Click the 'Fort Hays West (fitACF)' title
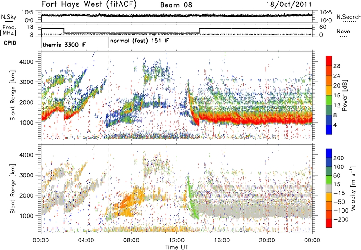Image resolution: width=361 pixels, height=250 pixels. click(89, 4)
